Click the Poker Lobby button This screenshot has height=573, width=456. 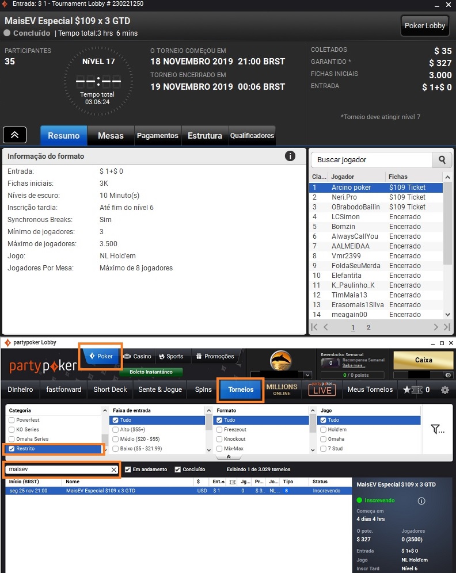(x=425, y=25)
